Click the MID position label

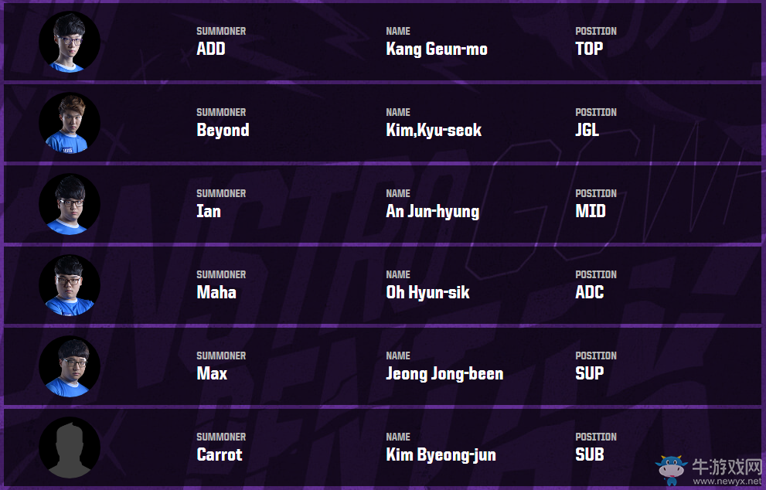pyautogui.click(x=591, y=212)
